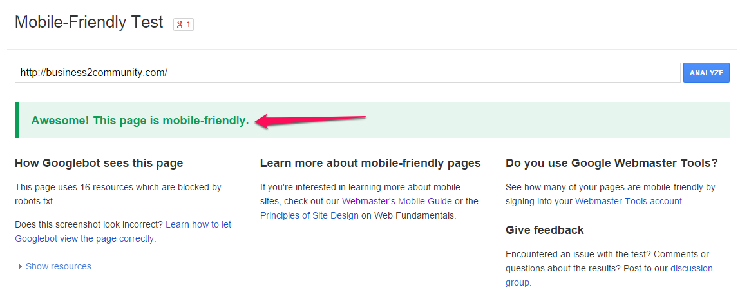This screenshot has width=740, height=292.
Task: Click the Google +1 share icon
Action: click(184, 24)
